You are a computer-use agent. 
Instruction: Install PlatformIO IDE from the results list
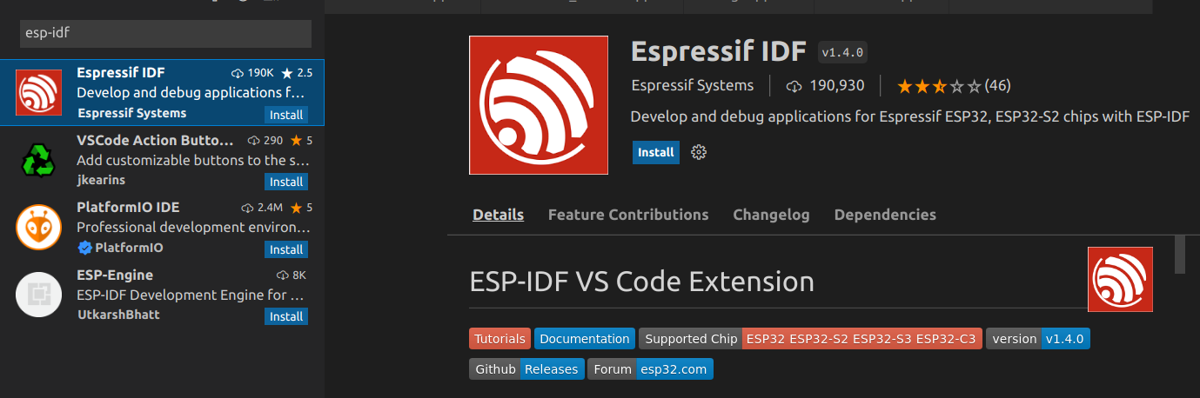pyautogui.click(x=285, y=249)
